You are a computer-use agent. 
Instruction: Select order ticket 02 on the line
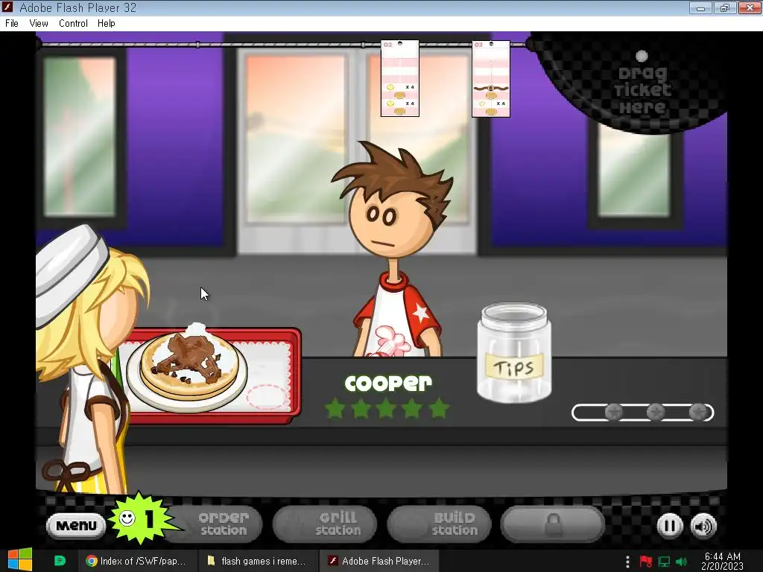(399, 78)
